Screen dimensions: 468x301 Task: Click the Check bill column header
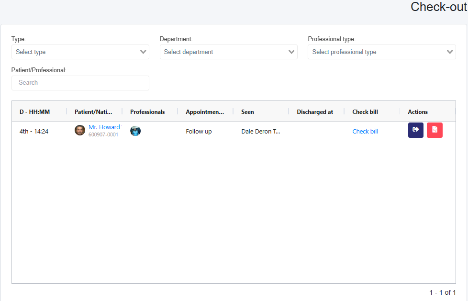click(365, 112)
